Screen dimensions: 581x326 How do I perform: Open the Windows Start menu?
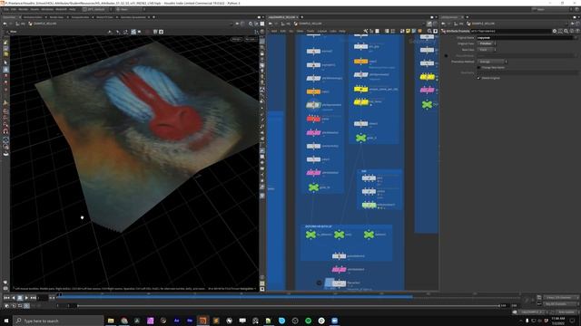coord(6,321)
